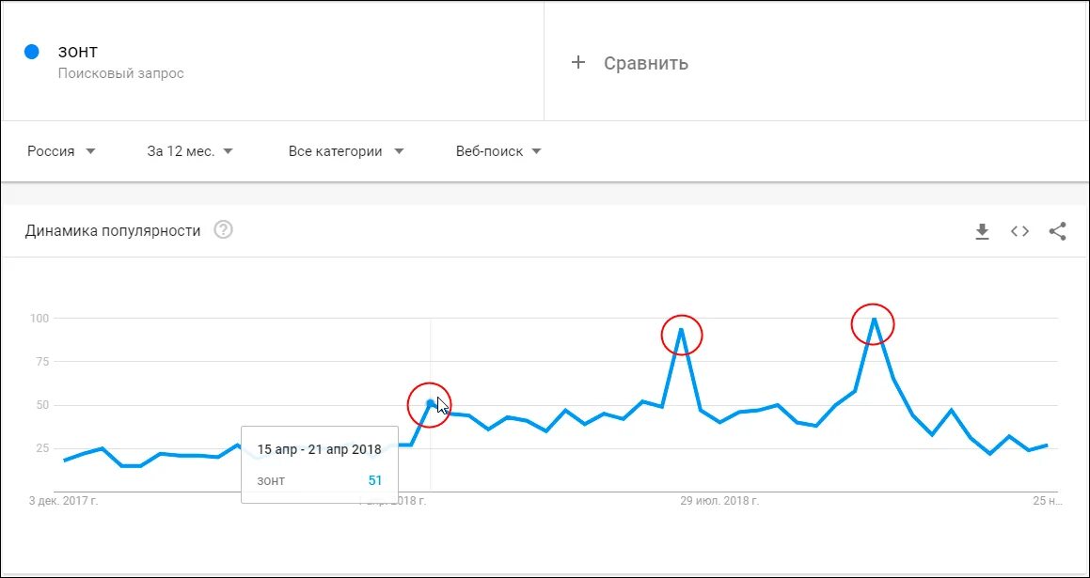1090x578 pixels.
Task: Click the blue dot next to зонт
Action: 31,52
